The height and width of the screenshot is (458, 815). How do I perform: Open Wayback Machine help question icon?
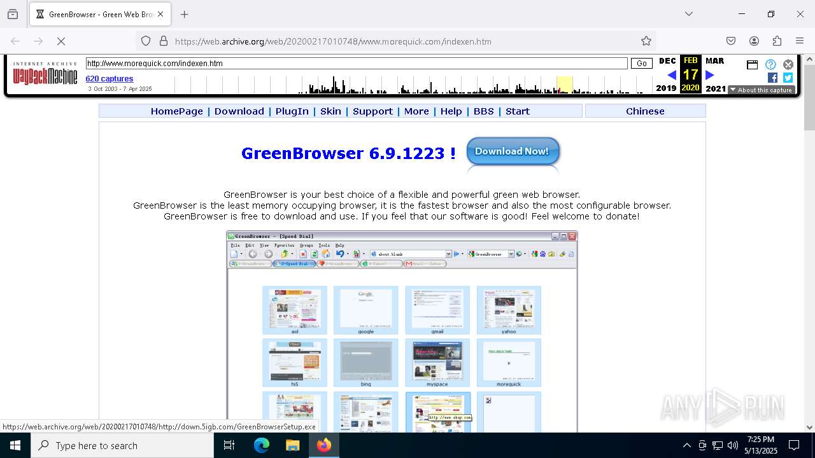(770, 64)
